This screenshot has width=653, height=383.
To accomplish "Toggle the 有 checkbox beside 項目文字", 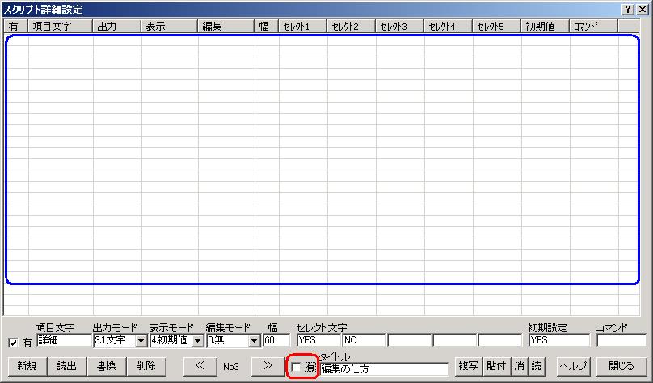I will tap(12, 342).
